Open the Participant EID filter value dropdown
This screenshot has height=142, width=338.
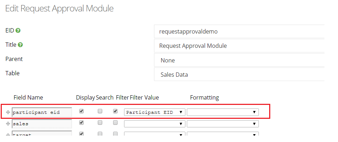(x=154, y=112)
